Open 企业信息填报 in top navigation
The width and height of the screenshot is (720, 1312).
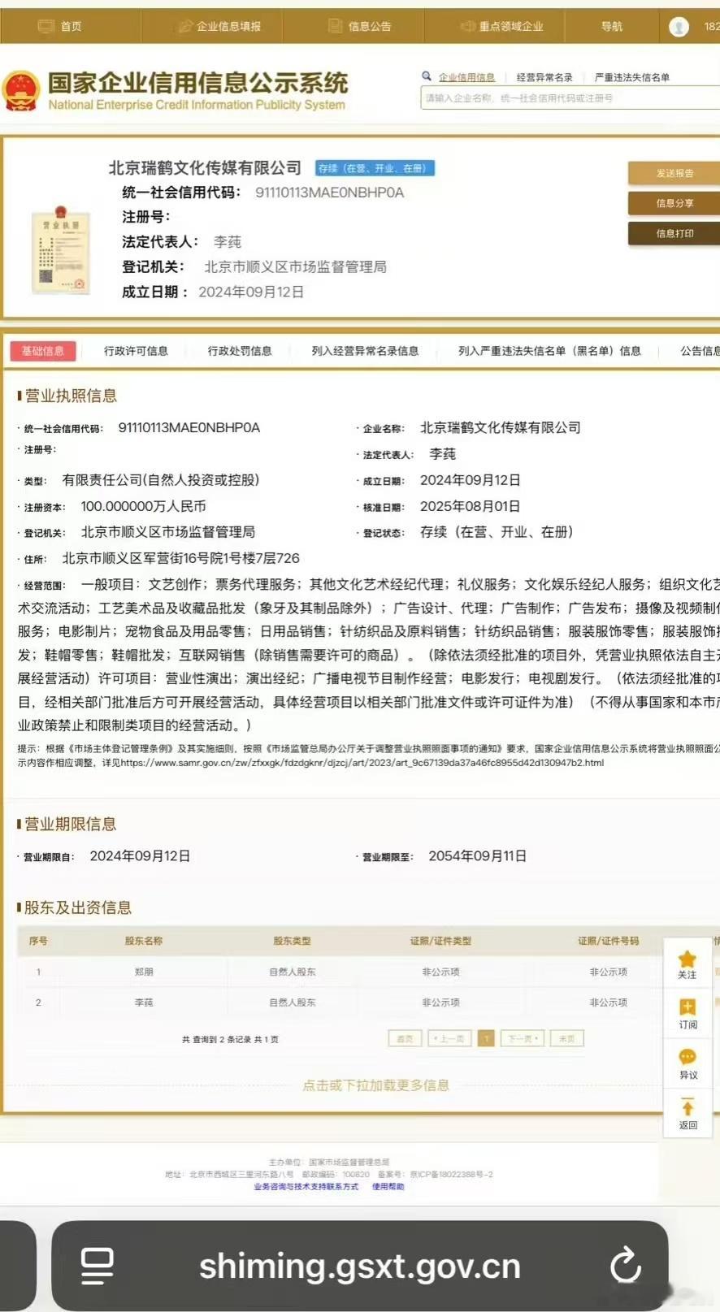click(220, 26)
